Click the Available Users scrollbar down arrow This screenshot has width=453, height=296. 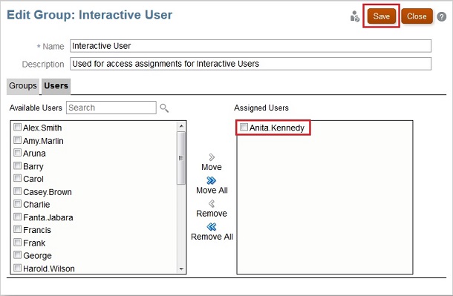(181, 269)
